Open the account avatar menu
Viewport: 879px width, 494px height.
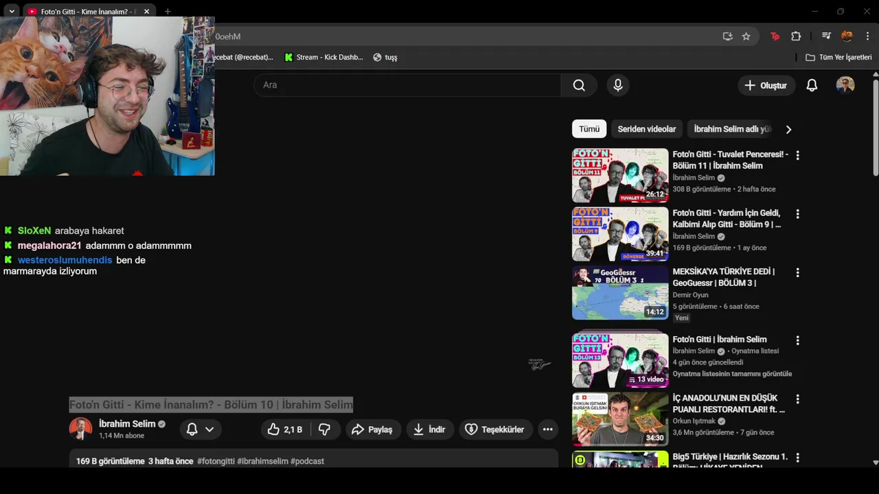coord(845,85)
